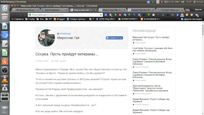204x115 pixels.
Task: Open the Google Translate extension
Action: click(x=125, y=15)
